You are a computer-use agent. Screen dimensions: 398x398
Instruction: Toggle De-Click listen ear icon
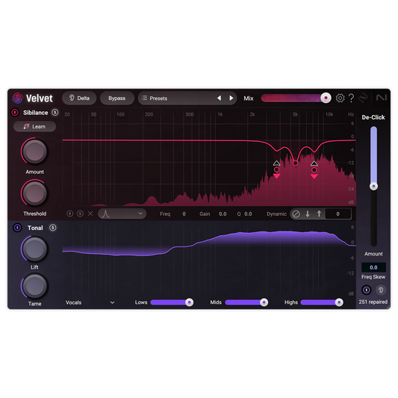381,290
